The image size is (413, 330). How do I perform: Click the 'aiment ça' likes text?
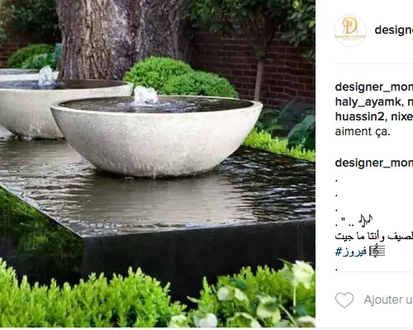coord(363,131)
